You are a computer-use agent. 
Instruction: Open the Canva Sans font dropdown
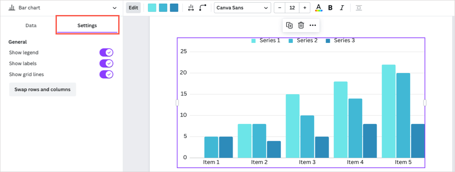(x=242, y=8)
